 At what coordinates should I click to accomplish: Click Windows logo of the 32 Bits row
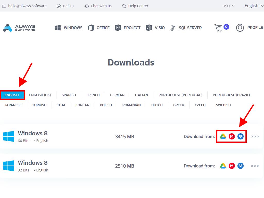pos(9,166)
